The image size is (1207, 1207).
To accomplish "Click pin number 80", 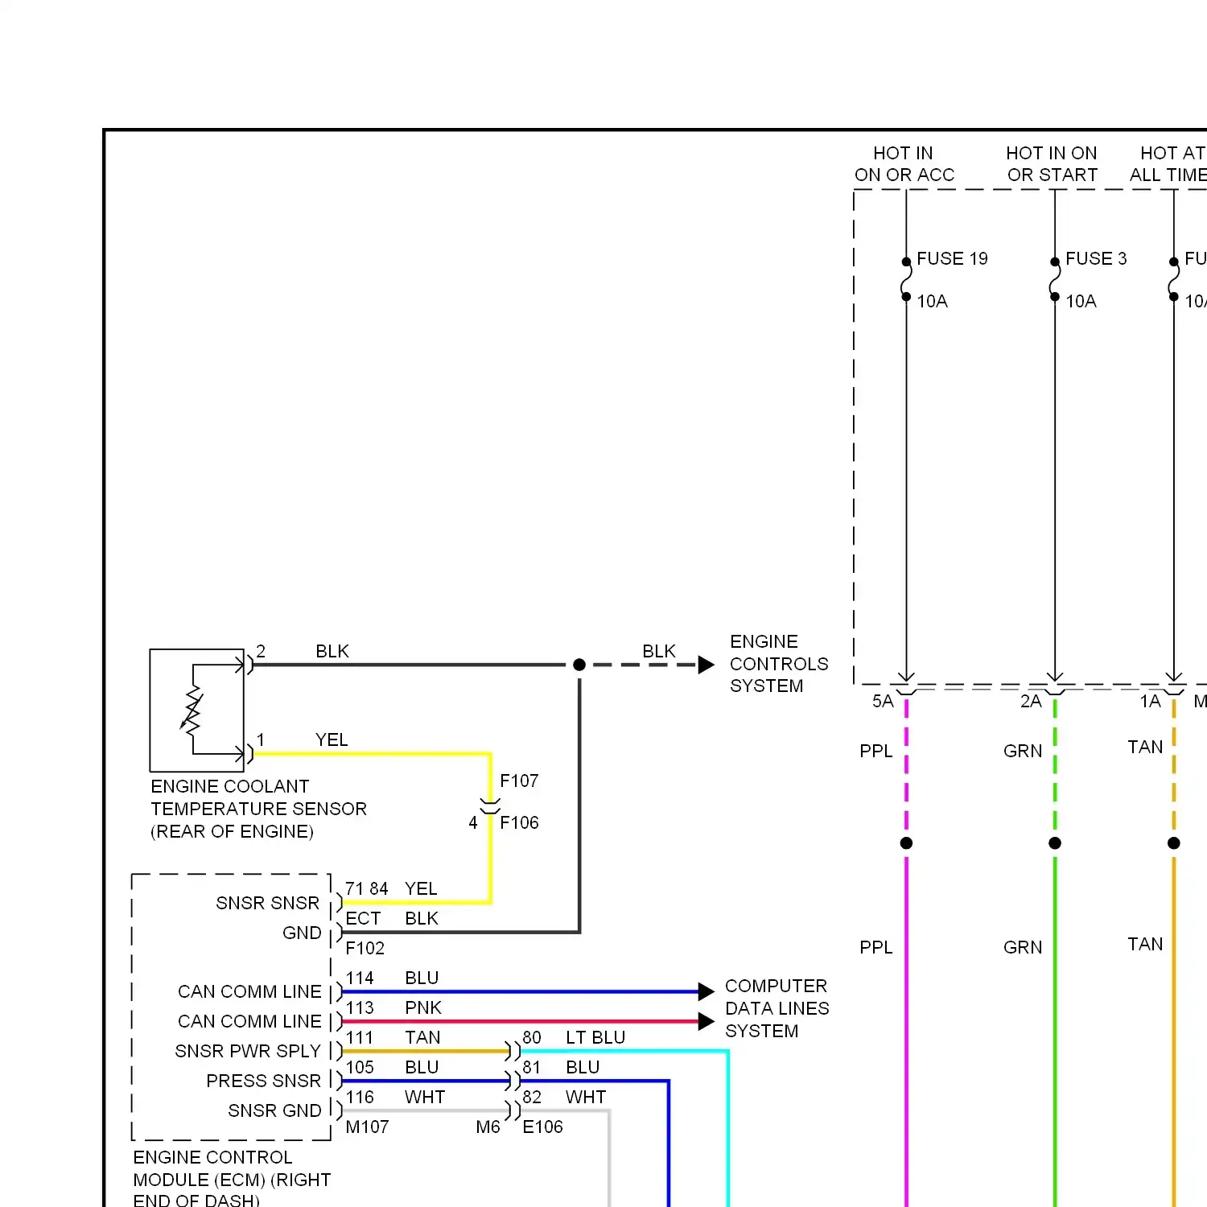I will click(x=532, y=1037).
